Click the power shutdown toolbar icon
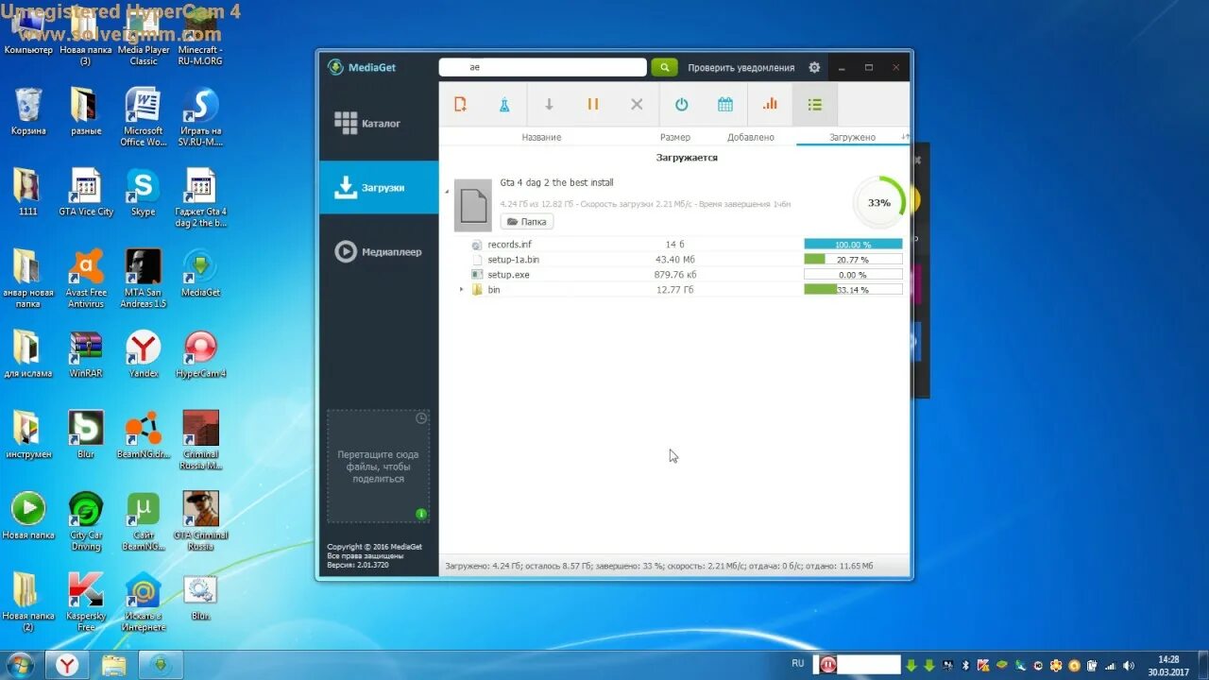The height and width of the screenshot is (680, 1209). (x=681, y=105)
